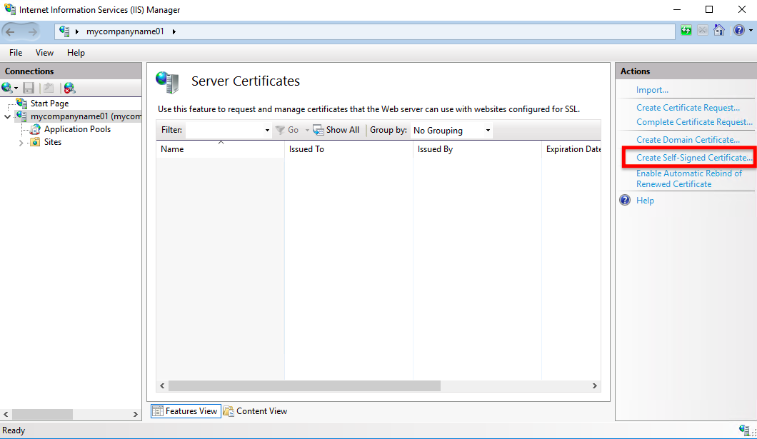Click the IIS Manager title bar icon
Viewport: 757px width, 439px height.
click(x=10, y=9)
